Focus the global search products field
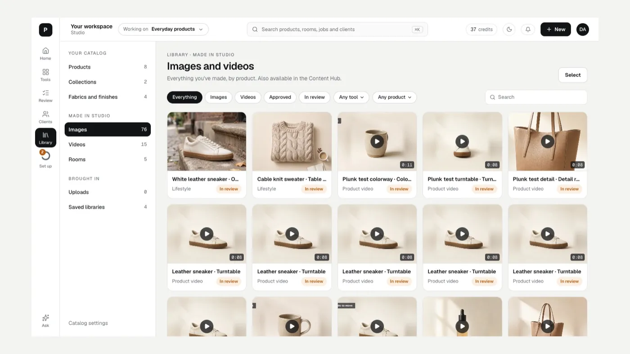Image resolution: width=630 pixels, height=354 pixels. click(337, 29)
